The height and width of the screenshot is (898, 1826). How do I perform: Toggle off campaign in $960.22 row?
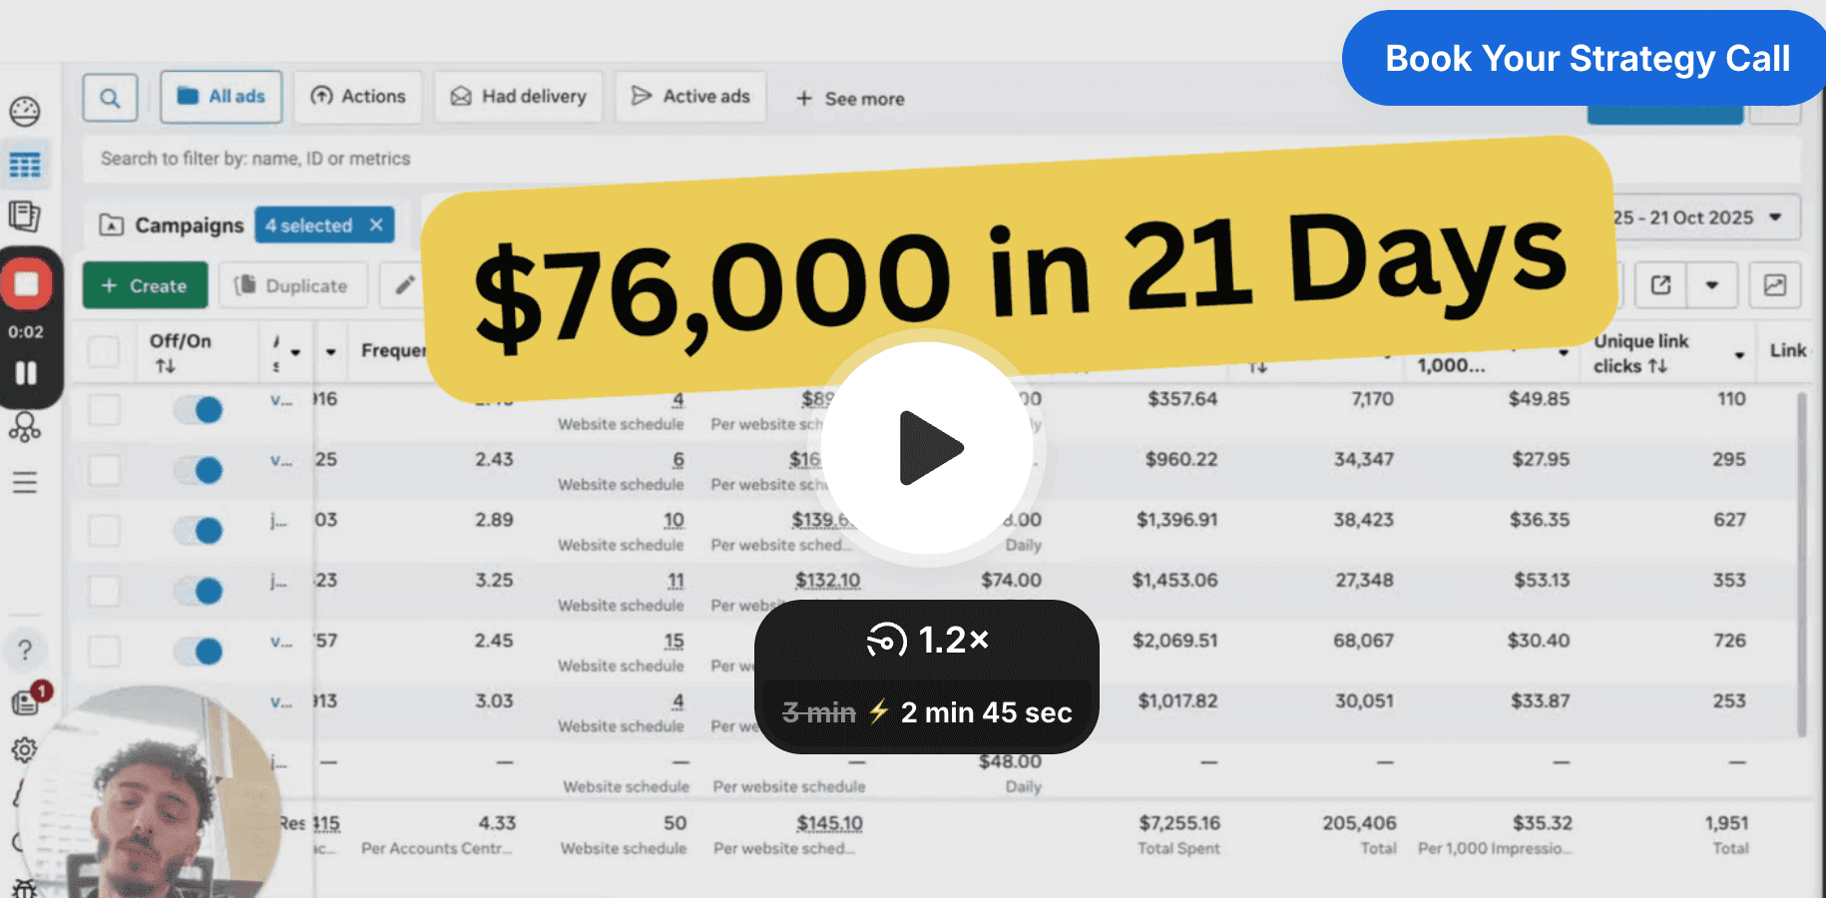pyautogui.click(x=198, y=470)
